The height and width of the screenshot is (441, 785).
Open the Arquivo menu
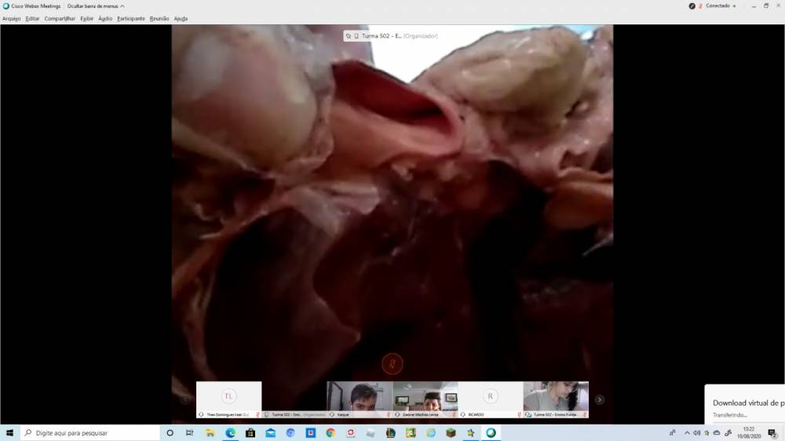click(11, 18)
